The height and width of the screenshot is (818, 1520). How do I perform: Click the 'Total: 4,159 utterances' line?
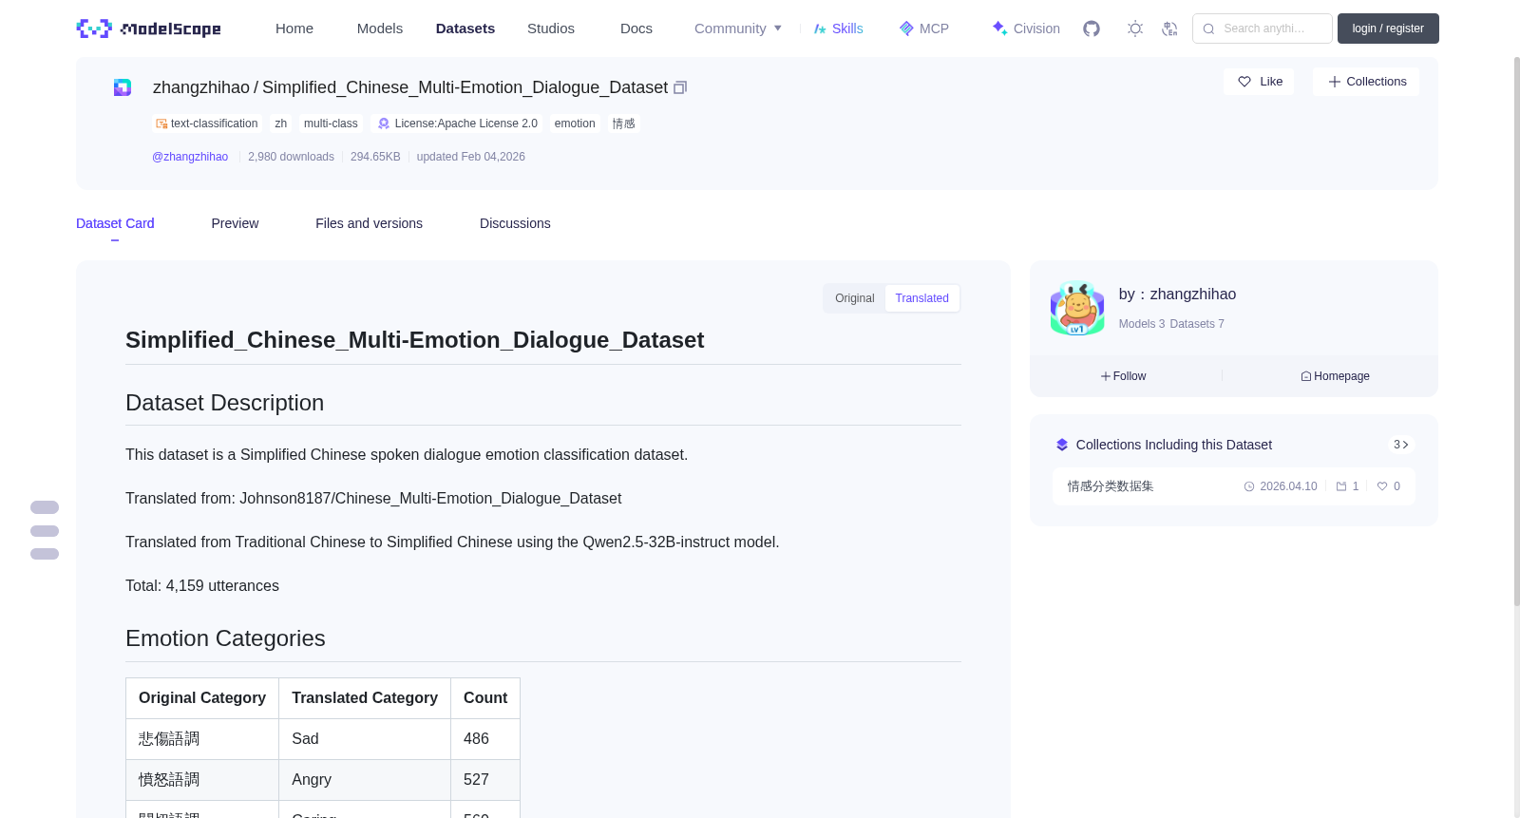click(x=202, y=586)
